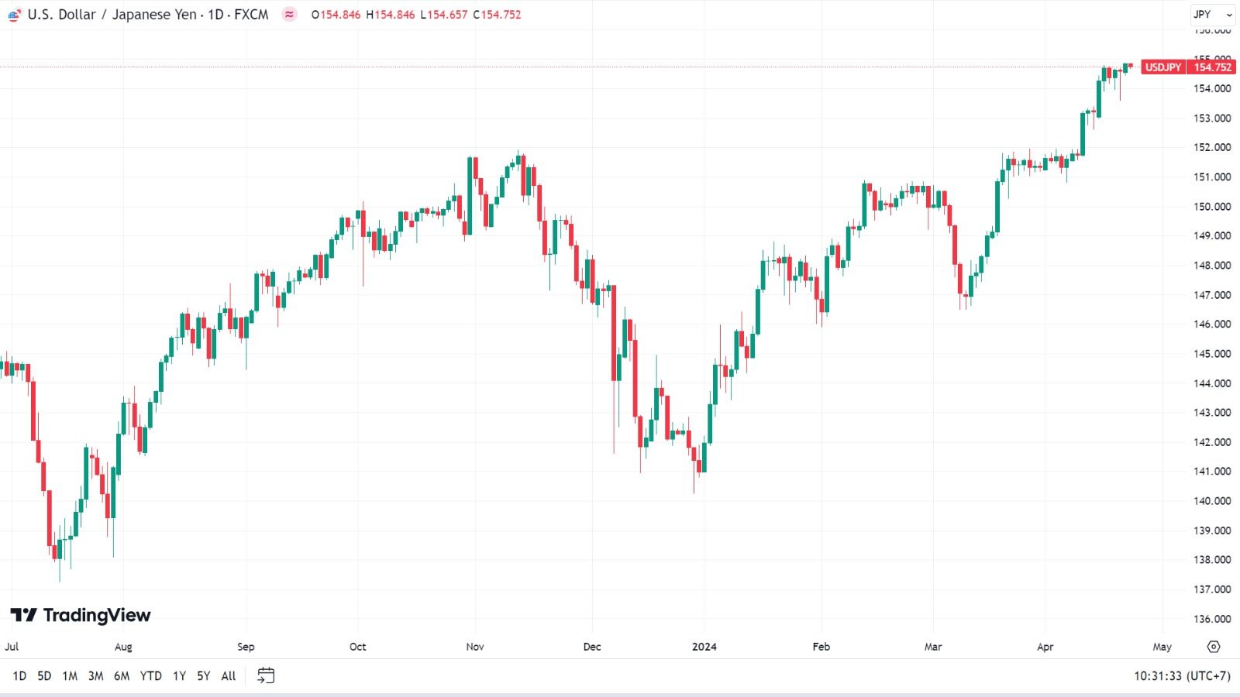
Task: Click the Apr label on time axis
Action: click(x=1045, y=647)
